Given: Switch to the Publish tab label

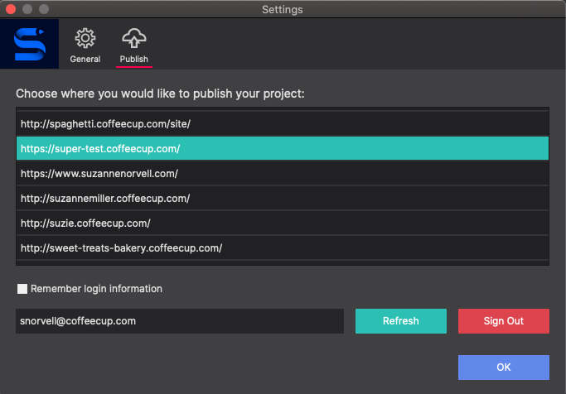Looking at the screenshot, I should (x=134, y=59).
